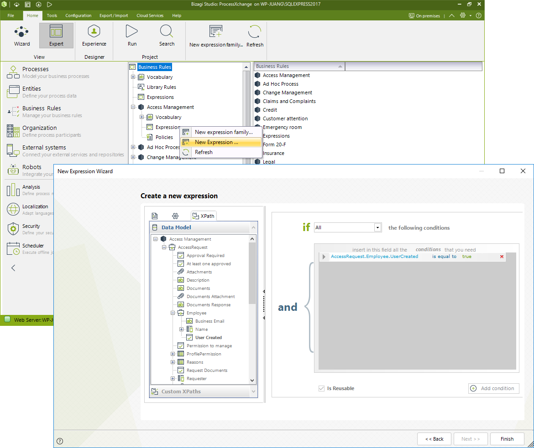Click the On premises environment indicator
The image size is (534, 448).
[424, 15]
